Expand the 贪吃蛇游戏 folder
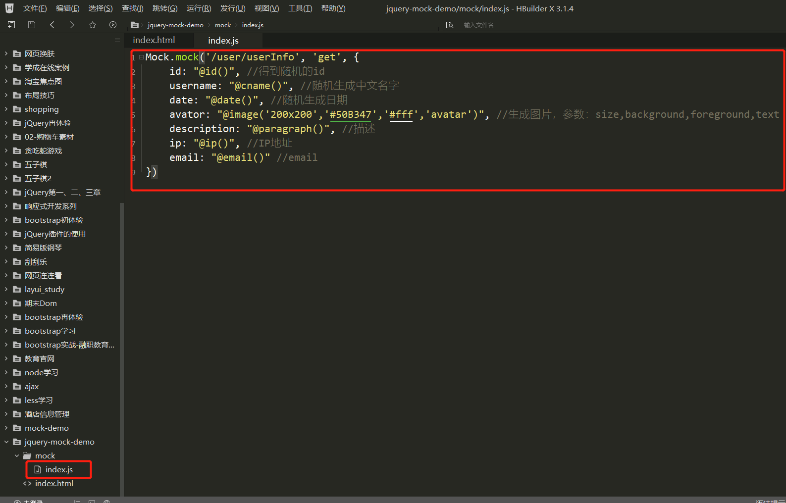Screen dimensions: 786x503 pyautogui.click(x=6, y=151)
